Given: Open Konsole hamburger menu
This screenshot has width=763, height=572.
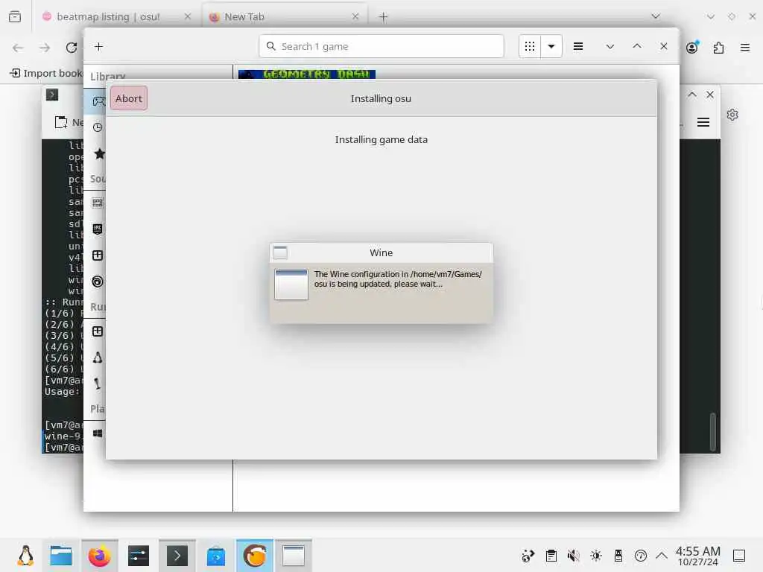Looking at the screenshot, I should click(703, 122).
